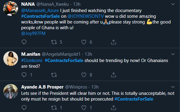Reply to NANA's tweet about the documentary
Screen dimensions: 180x112
pyautogui.click(x=24, y=42)
